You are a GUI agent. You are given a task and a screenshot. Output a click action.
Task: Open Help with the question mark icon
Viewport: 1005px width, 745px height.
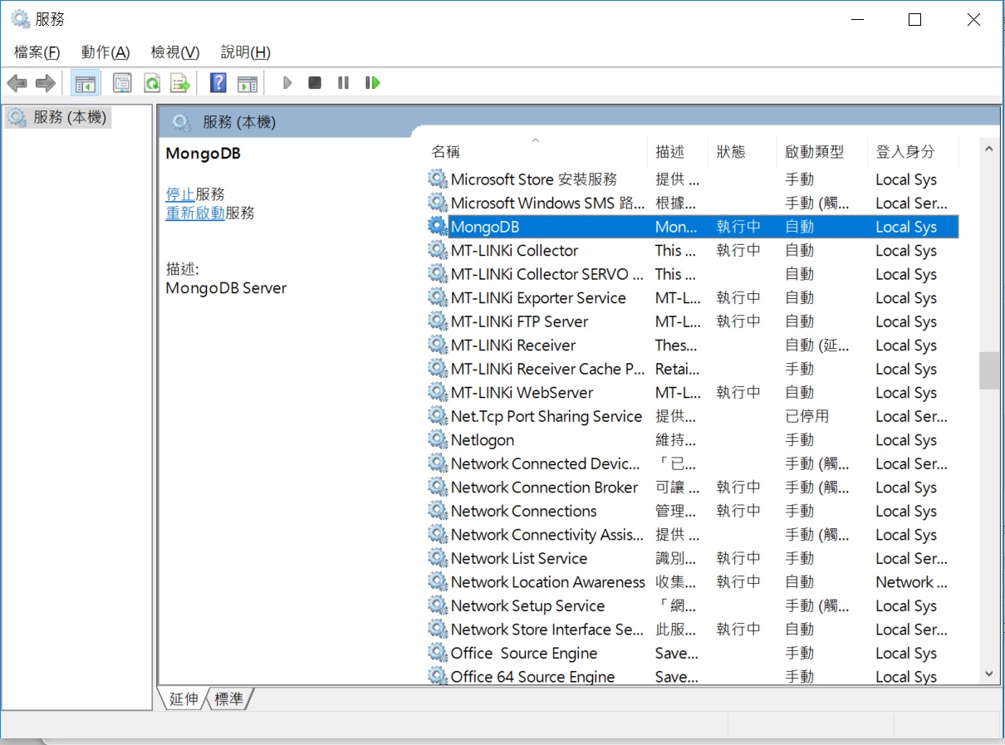pos(218,83)
